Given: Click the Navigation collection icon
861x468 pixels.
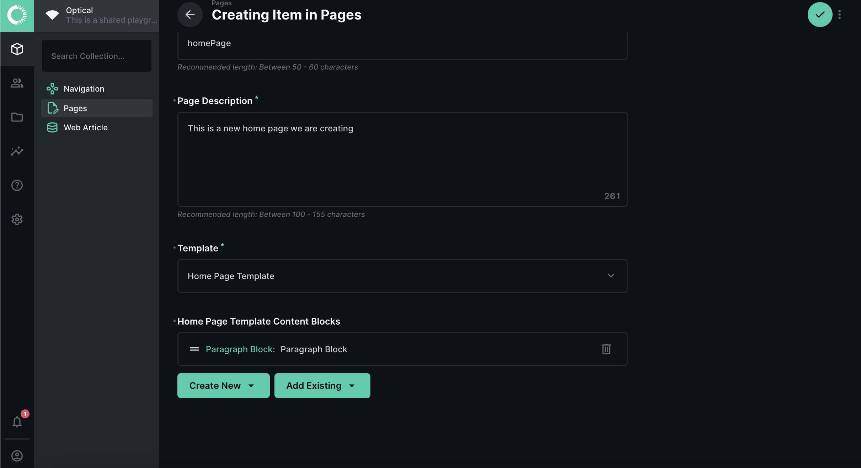Looking at the screenshot, I should click(52, 89).
